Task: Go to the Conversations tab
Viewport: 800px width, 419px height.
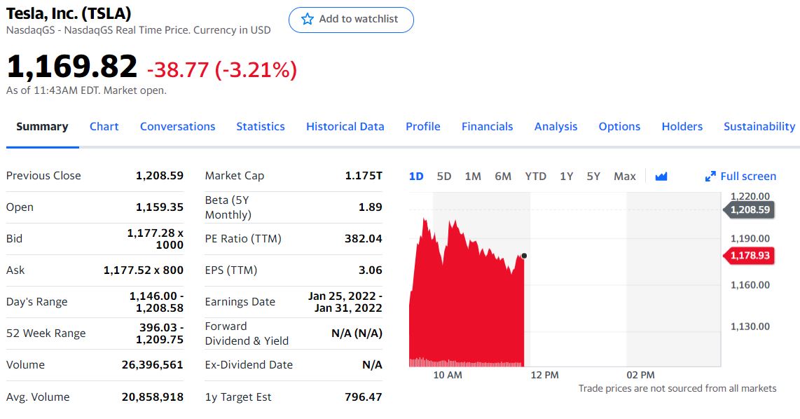Action: [177, 127]
